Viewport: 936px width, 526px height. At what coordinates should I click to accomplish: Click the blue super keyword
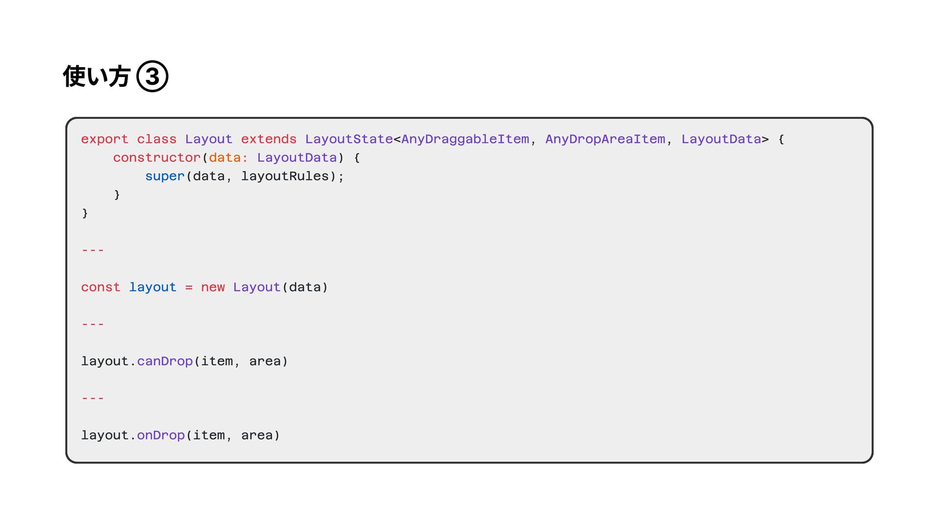tap(165, 176)
